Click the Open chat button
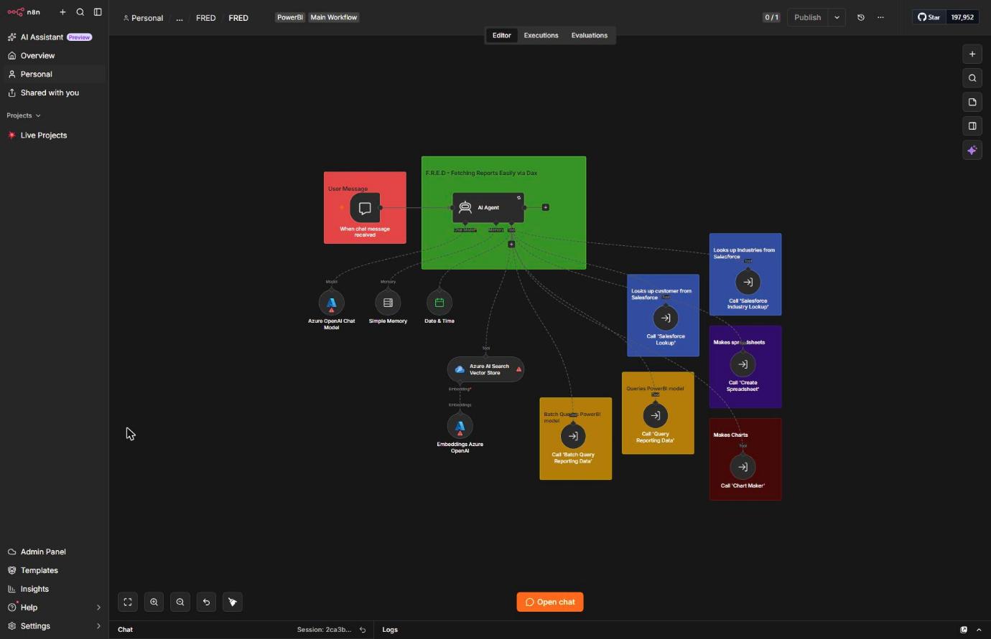The image size is (991, 639). click(550, 602)
